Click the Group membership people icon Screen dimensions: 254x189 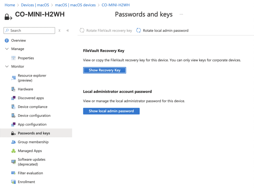(x=13, y=142)
